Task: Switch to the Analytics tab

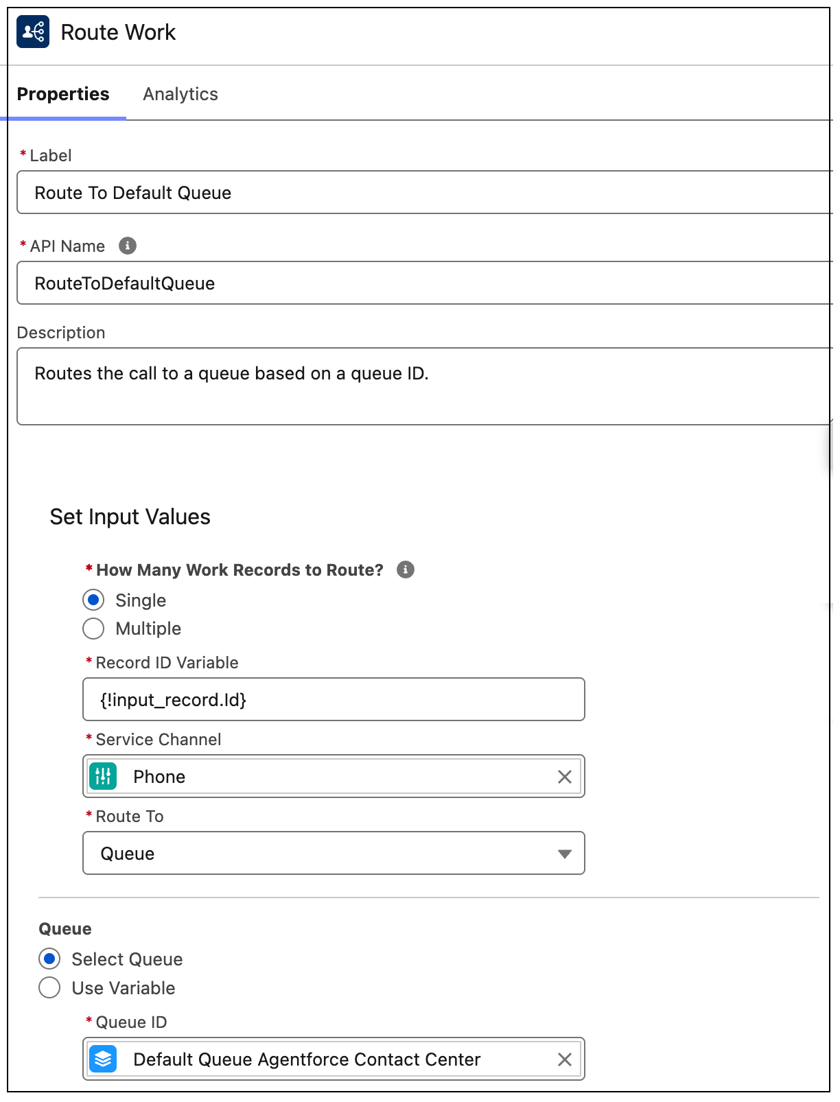Action: pos(180,94)
